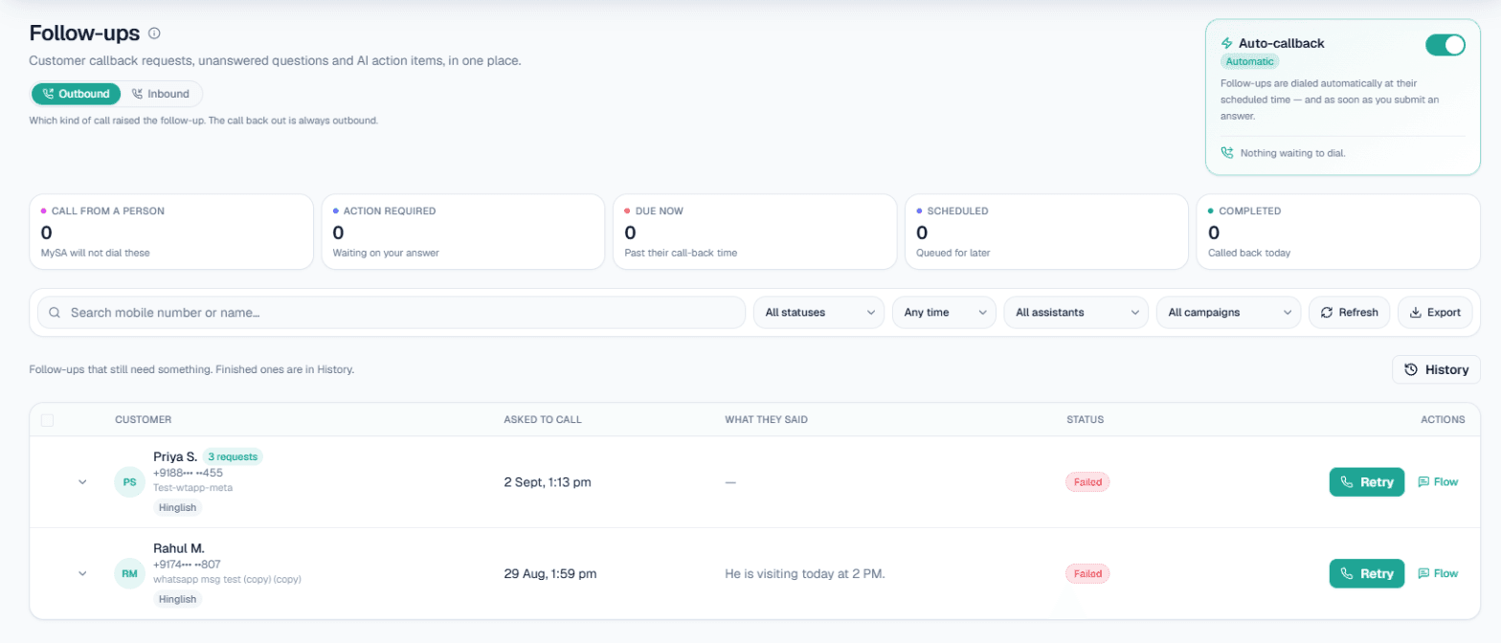Expand Rahul M. row chevron
Image resolution: width=1501 pixels, height=643 pixels.
[82, 573]
